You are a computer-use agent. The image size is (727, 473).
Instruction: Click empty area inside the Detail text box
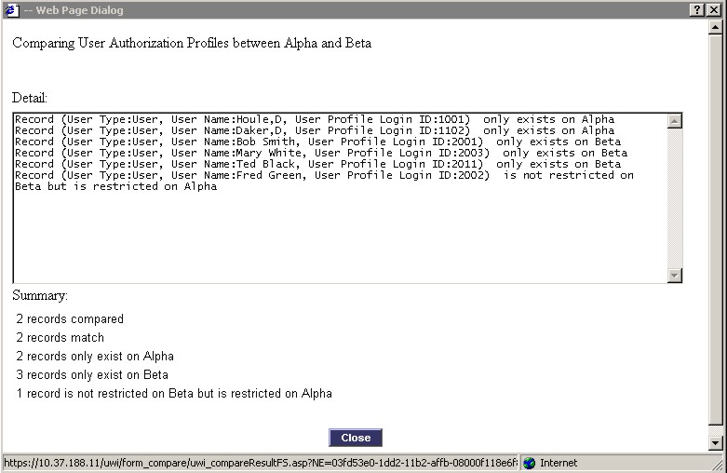point(341,236)
